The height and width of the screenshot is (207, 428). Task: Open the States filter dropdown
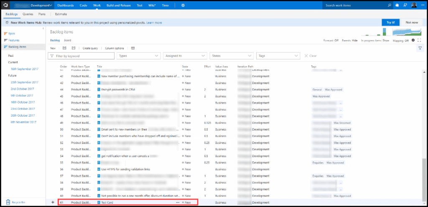click(x=232, y=56)
